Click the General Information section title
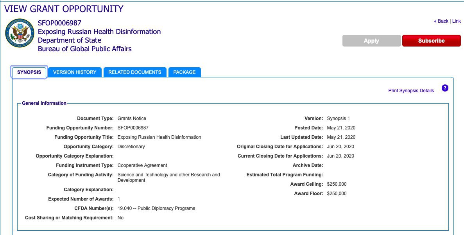This screenshot has height=235, width=464. [x=44, y=103]
